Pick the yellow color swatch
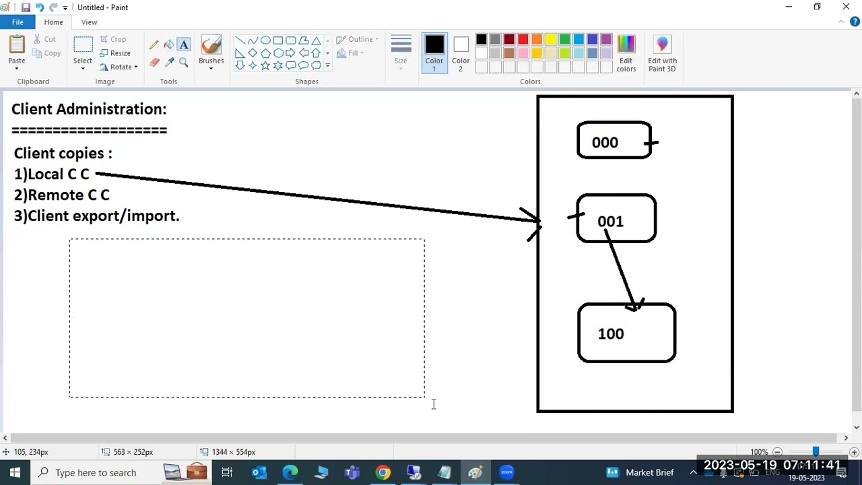The image size is (862, 485). pos(551,40)
